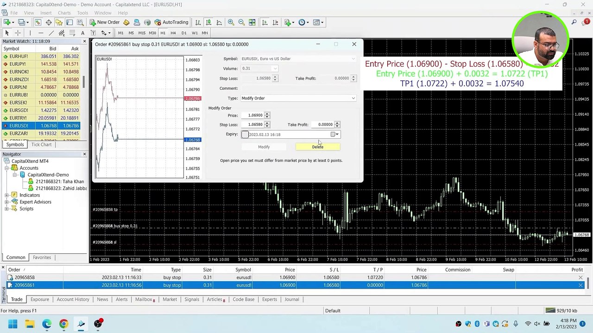Switch chart to candlestick mode icon
This screenshot has height=333, width=593.
208,22
